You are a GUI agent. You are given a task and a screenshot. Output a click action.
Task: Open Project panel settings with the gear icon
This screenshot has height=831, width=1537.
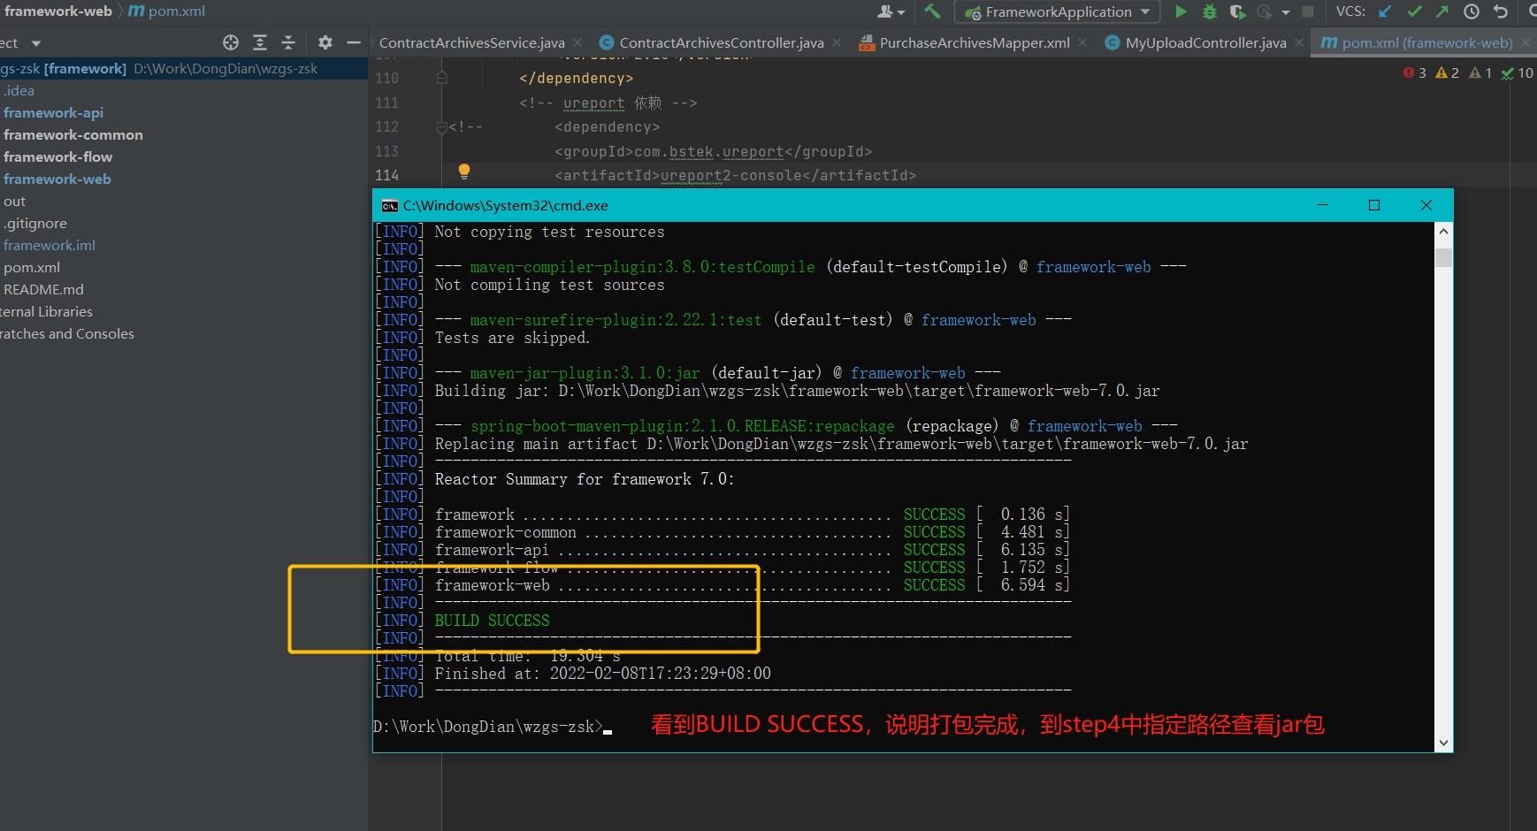coord(325,42)
